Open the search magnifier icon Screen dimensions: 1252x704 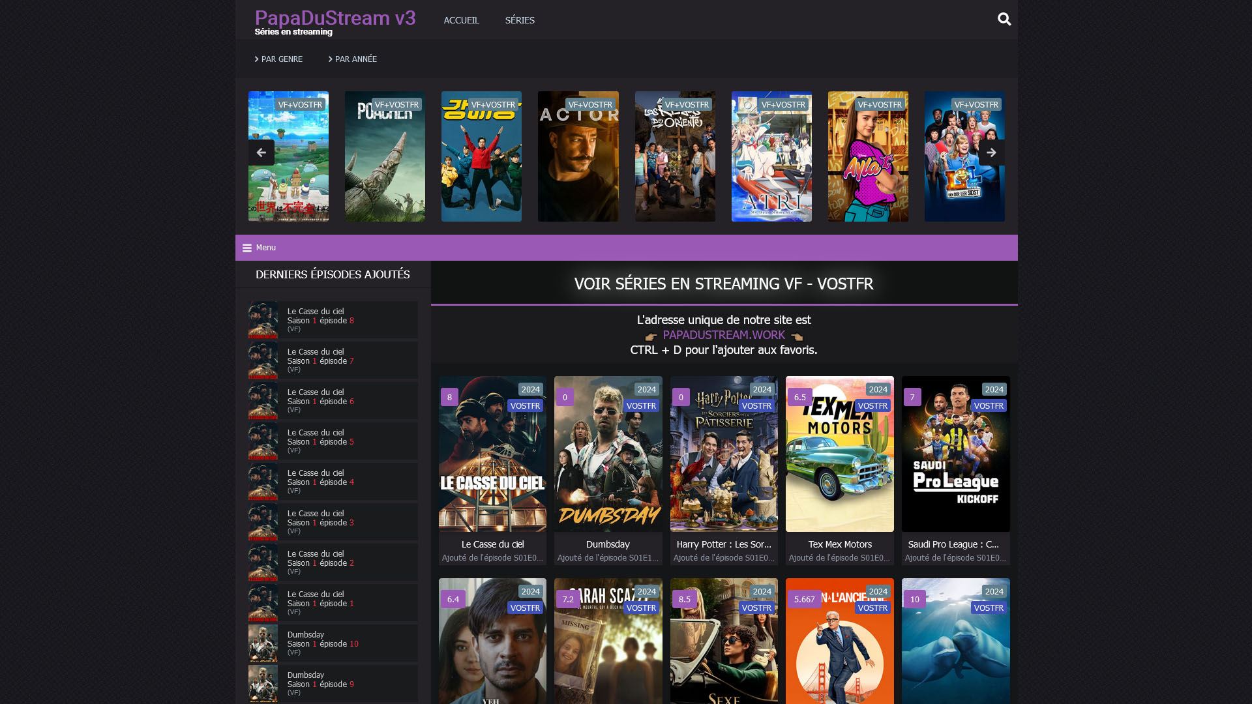(1004, 19)
